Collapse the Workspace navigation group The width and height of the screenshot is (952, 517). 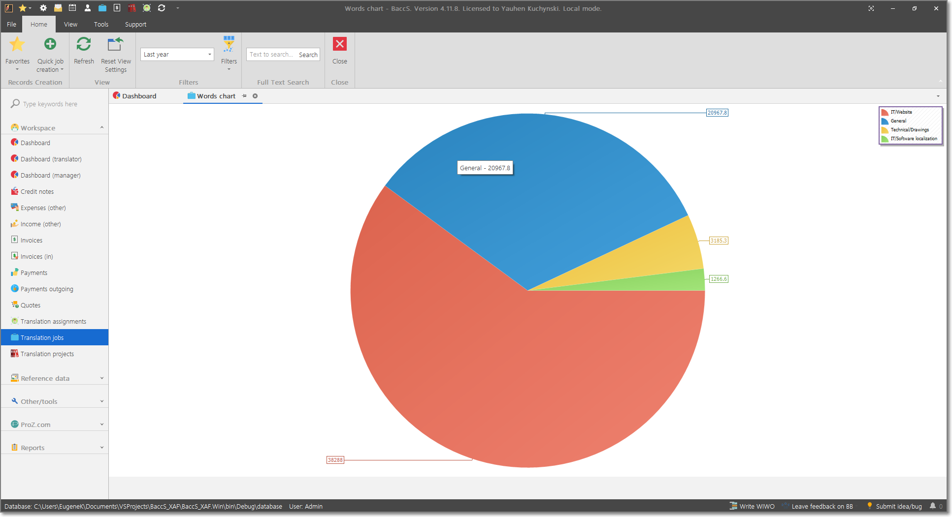pos(102,127)
